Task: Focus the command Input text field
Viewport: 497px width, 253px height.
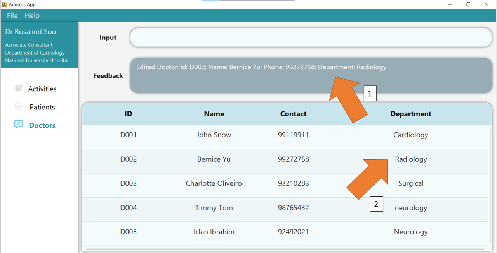Action: (x=311, y=38)
